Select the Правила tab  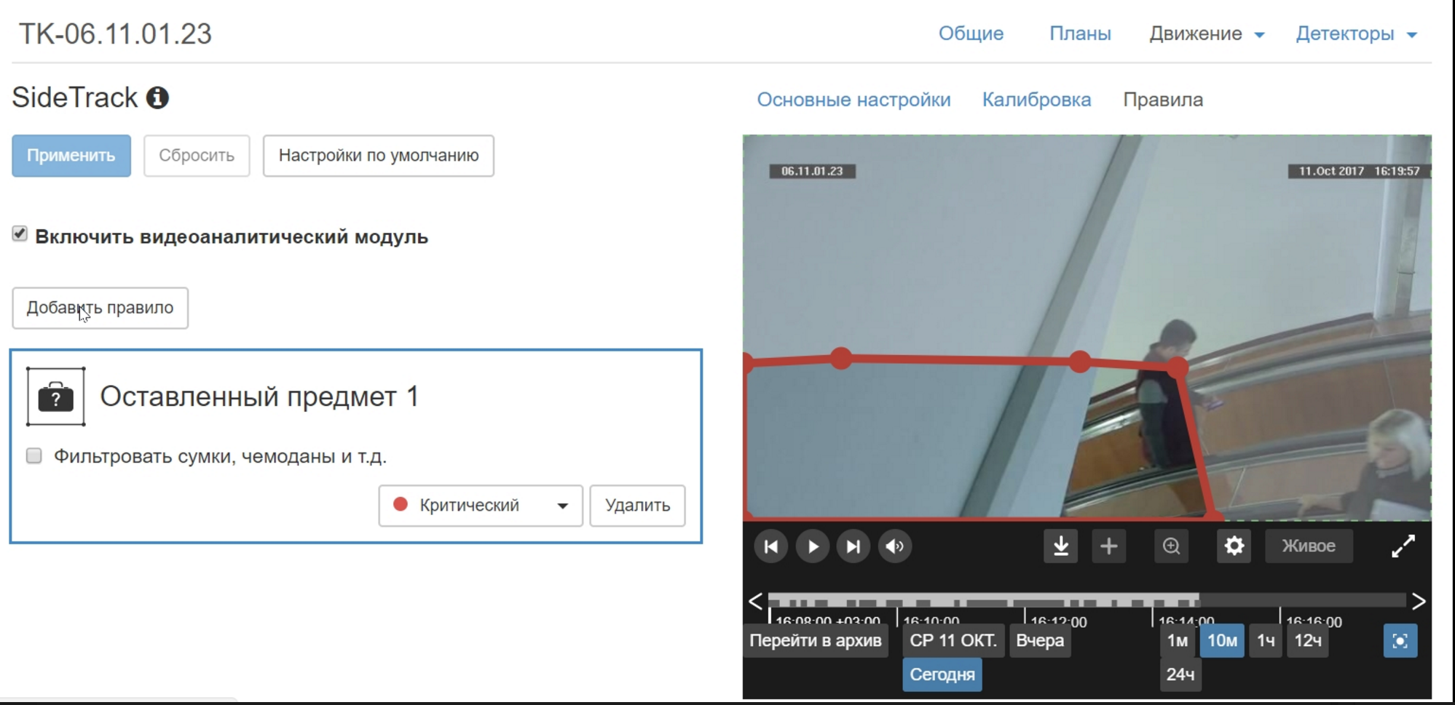tap(1163, 100)
